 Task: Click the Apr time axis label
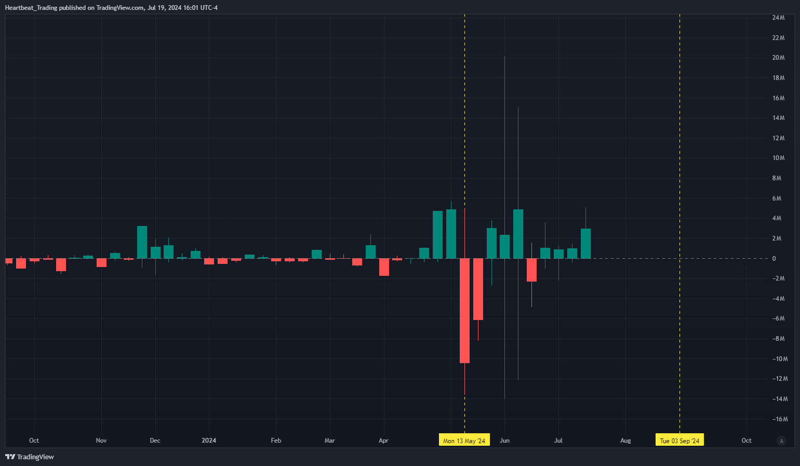tap(383, 441)
